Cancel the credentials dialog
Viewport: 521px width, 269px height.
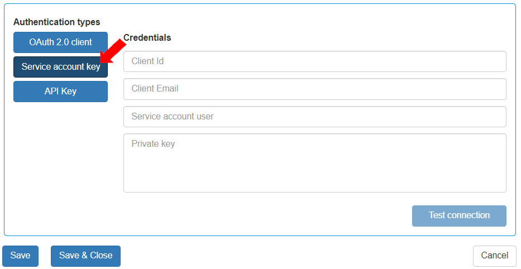(x=494, y=256)
